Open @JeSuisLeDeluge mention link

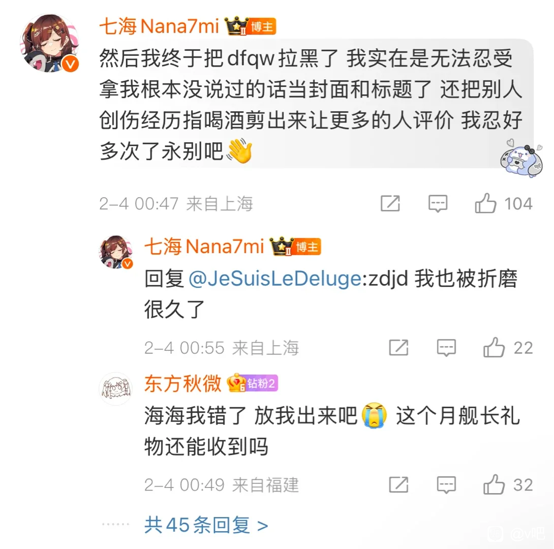coord(275,279)
